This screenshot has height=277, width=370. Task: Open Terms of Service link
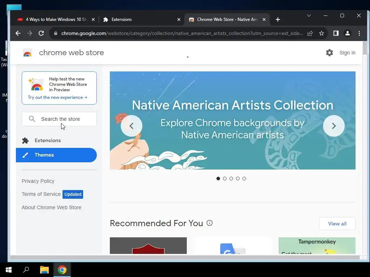(x=41, y=194)
